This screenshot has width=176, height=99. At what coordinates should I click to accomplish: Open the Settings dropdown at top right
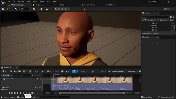pos(169,9)
